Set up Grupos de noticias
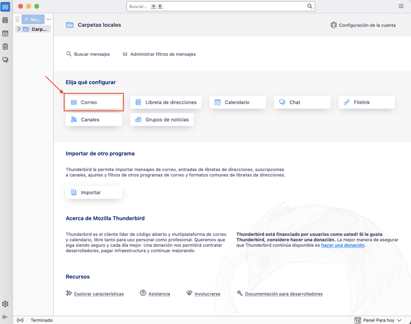 [162, 119]
